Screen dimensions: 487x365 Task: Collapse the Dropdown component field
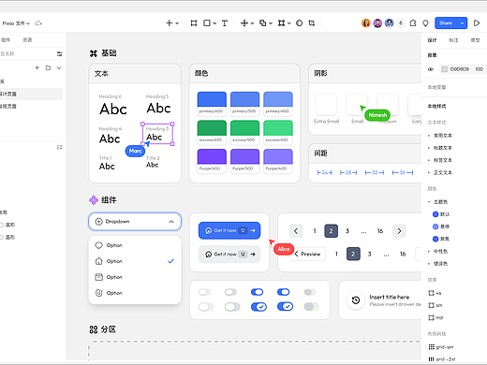(171, 222)
